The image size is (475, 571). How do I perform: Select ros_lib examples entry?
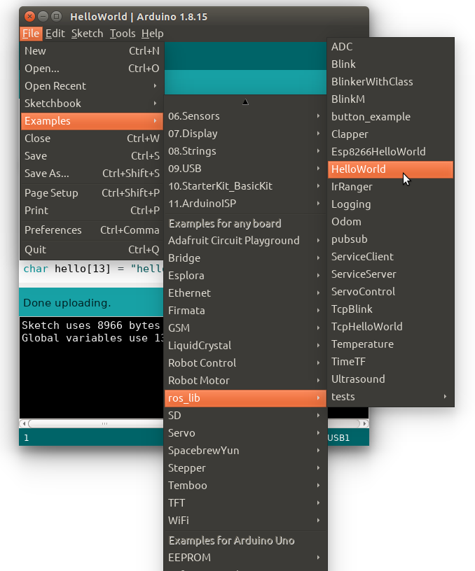[x=245, y=398]
